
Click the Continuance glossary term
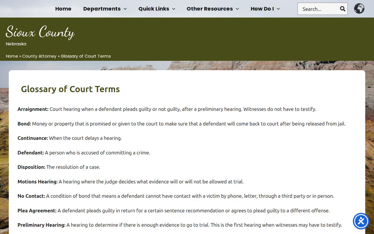pyautogui.click(x=33, y=138)
